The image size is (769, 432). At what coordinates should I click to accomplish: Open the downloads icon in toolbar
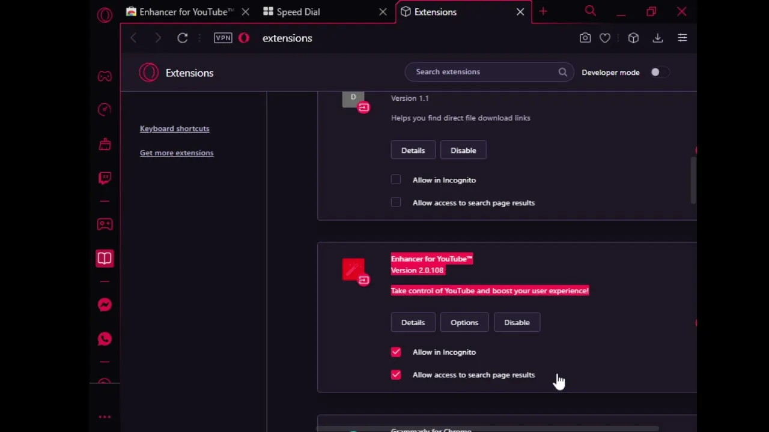[658, 38]
